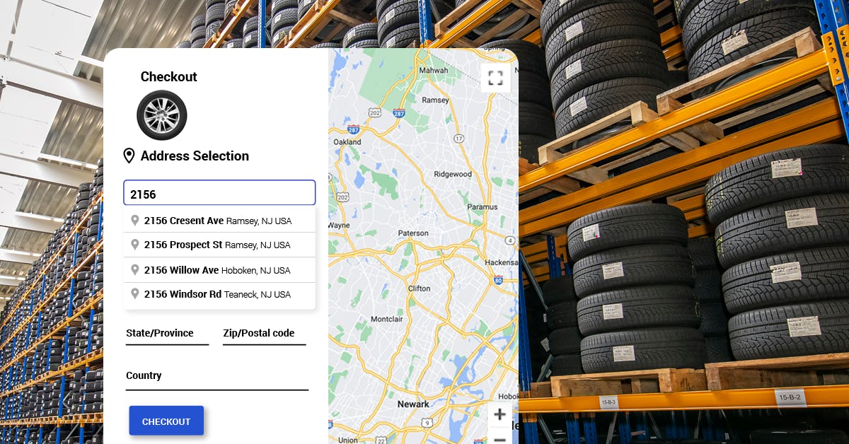Click the pin icon beside 2156 Willow Ave
Image resolution: width=849 pixels, height=444 pixels.
(x=135, y=269)
